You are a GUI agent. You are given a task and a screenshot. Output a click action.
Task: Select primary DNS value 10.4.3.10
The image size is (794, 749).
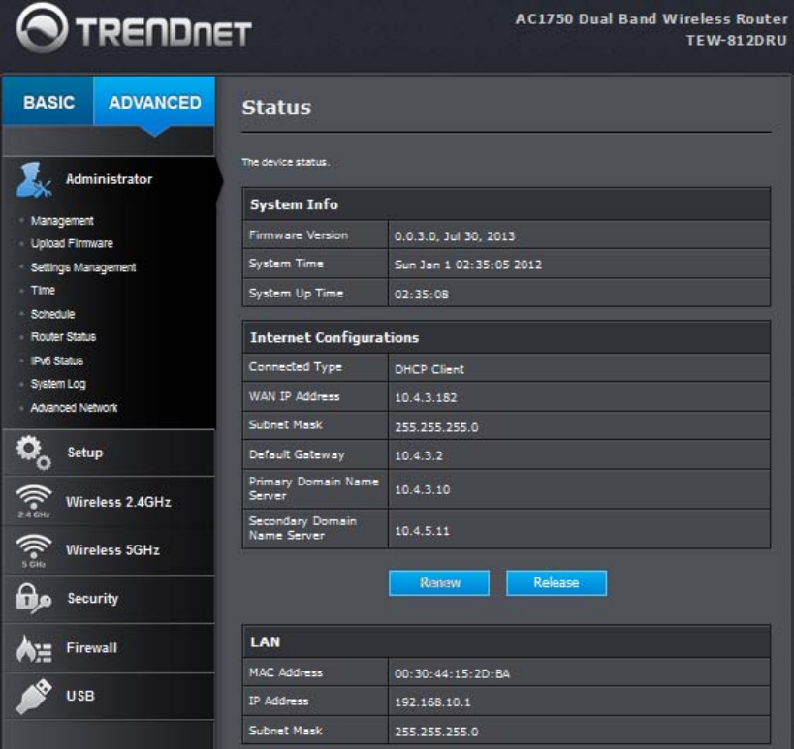[422, 490]
